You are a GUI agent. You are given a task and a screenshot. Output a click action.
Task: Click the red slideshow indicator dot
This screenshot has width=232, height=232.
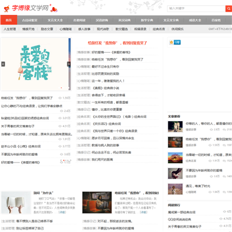tap(61, 88)
